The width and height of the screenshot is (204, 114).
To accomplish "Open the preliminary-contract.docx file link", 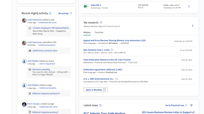I will (x=45, y=50).
